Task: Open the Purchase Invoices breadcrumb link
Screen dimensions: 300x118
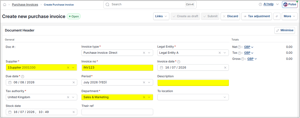Action: pyautogui.click(x=25, y=4)
